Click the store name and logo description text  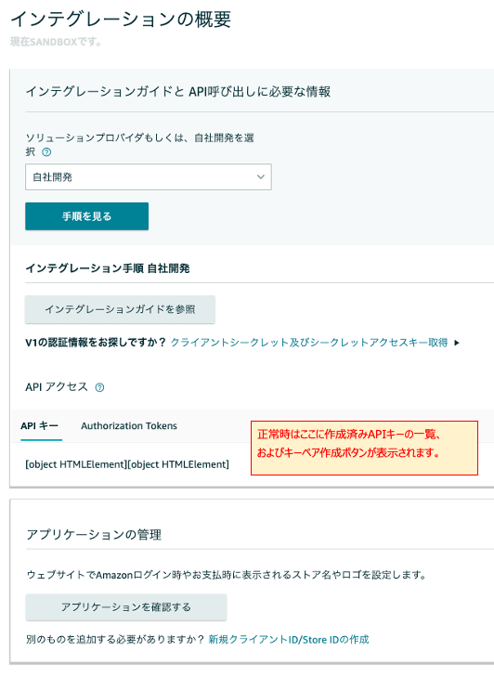(227, 575)
